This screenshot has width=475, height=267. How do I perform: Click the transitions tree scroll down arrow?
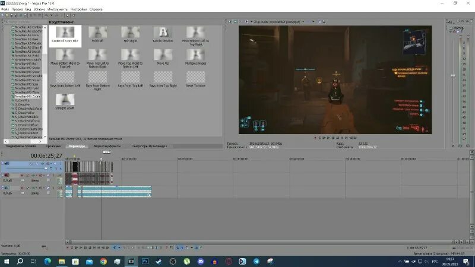pos(45,137)
